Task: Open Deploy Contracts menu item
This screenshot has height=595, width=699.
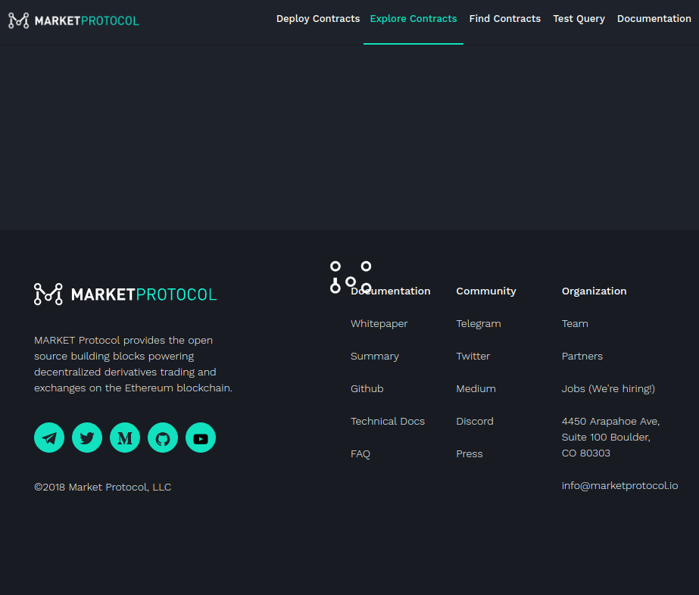Action: pos(318,19)
